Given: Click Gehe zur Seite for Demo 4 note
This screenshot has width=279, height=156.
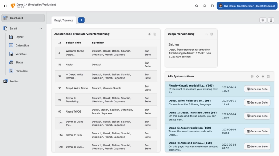Looking at the screenshot, I should coord(257,146).
